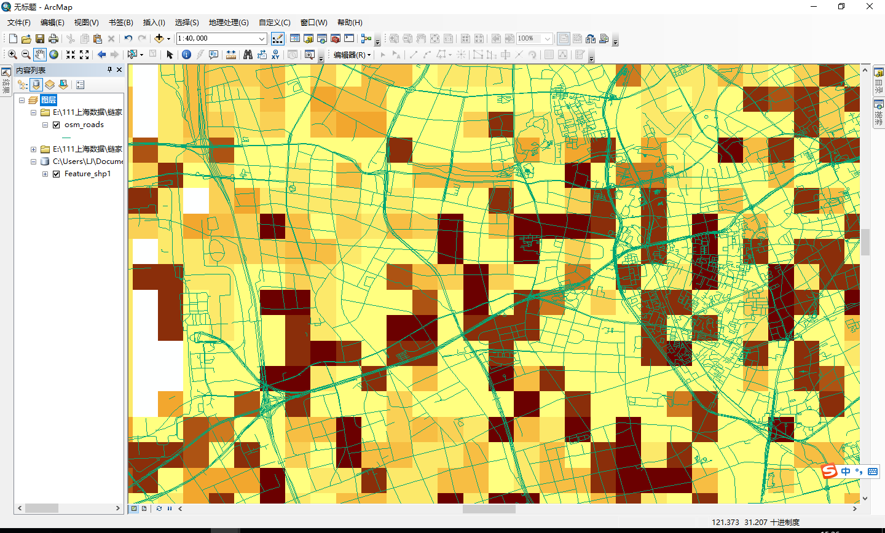
Task: Open the 视图(V) menu
Action: click(87, 23)
